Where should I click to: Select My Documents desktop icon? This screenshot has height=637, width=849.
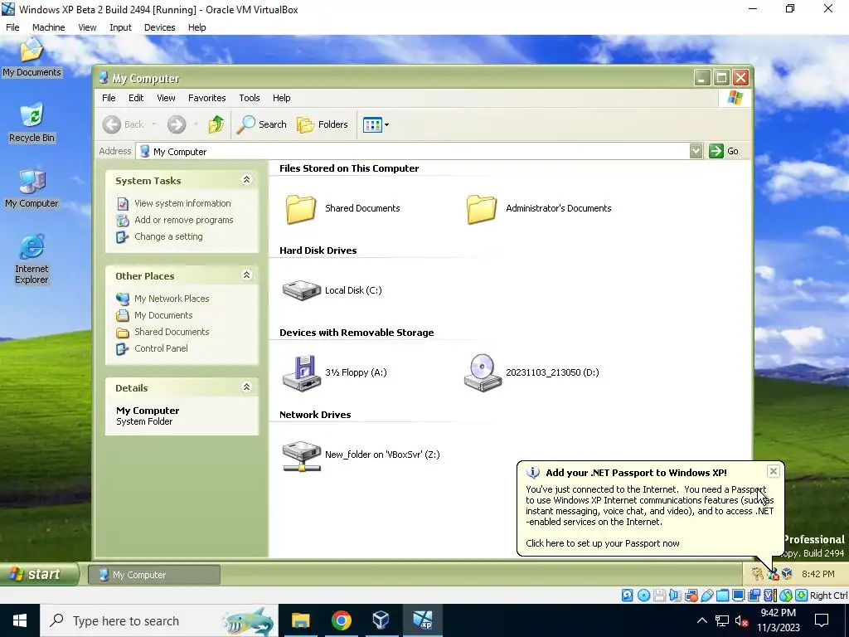click(32, 57)
